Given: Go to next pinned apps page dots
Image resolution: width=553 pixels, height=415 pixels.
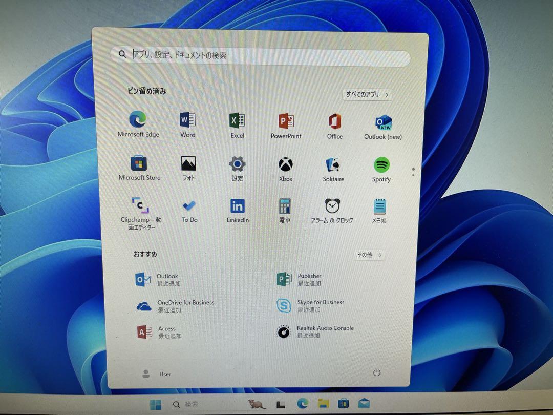Looking at the screenshot, I should coord(413,172).
